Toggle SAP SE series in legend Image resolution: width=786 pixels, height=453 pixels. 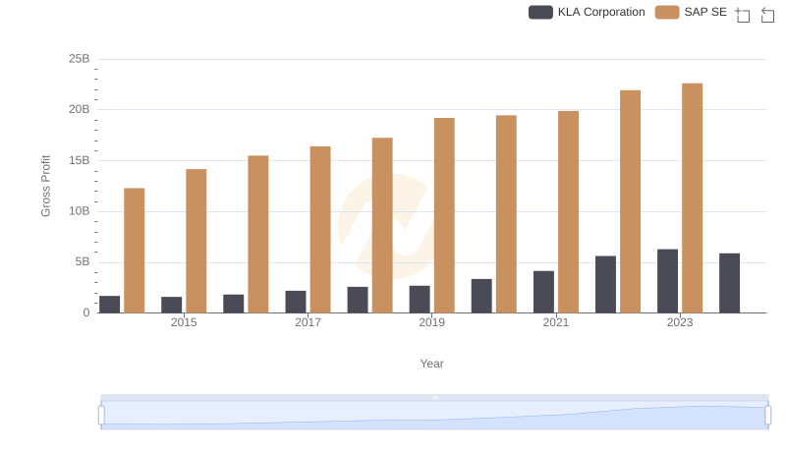pos(691,12)
